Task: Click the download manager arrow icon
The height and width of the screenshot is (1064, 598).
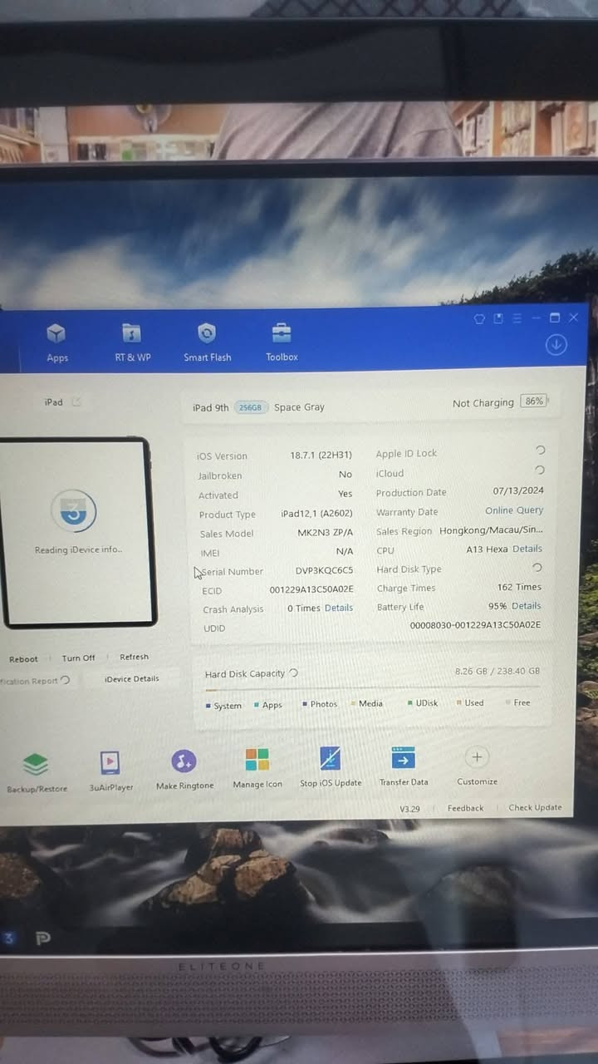Action: pos(556,345)
